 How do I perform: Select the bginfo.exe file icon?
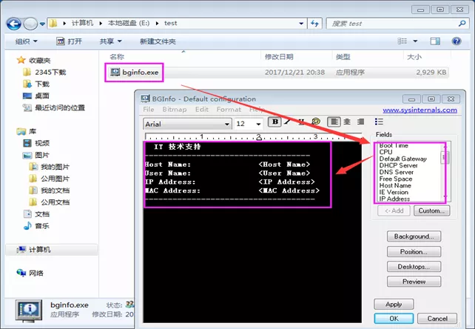115,73
